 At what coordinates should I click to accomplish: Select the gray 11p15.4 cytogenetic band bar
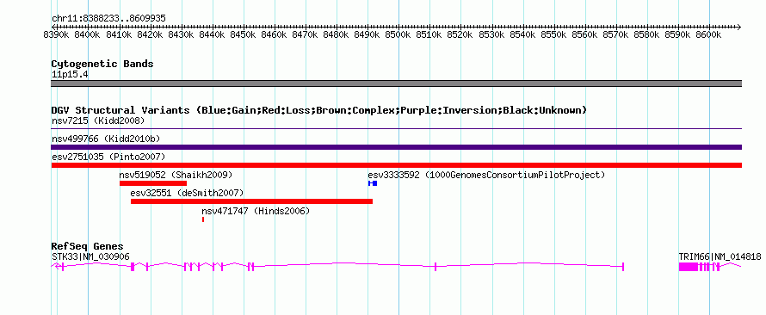click(x=396, y=83)
